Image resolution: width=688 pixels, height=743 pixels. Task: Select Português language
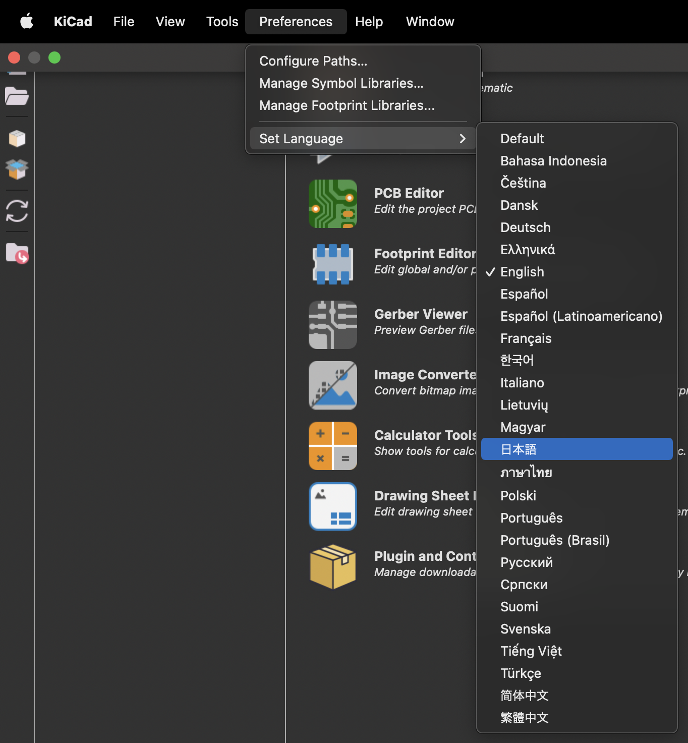pyautogui.click(x=577, y=518)
